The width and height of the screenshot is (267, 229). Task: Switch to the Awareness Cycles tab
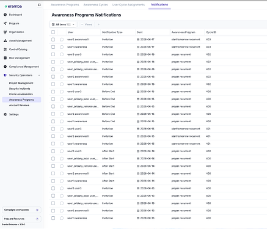(96, 5)
